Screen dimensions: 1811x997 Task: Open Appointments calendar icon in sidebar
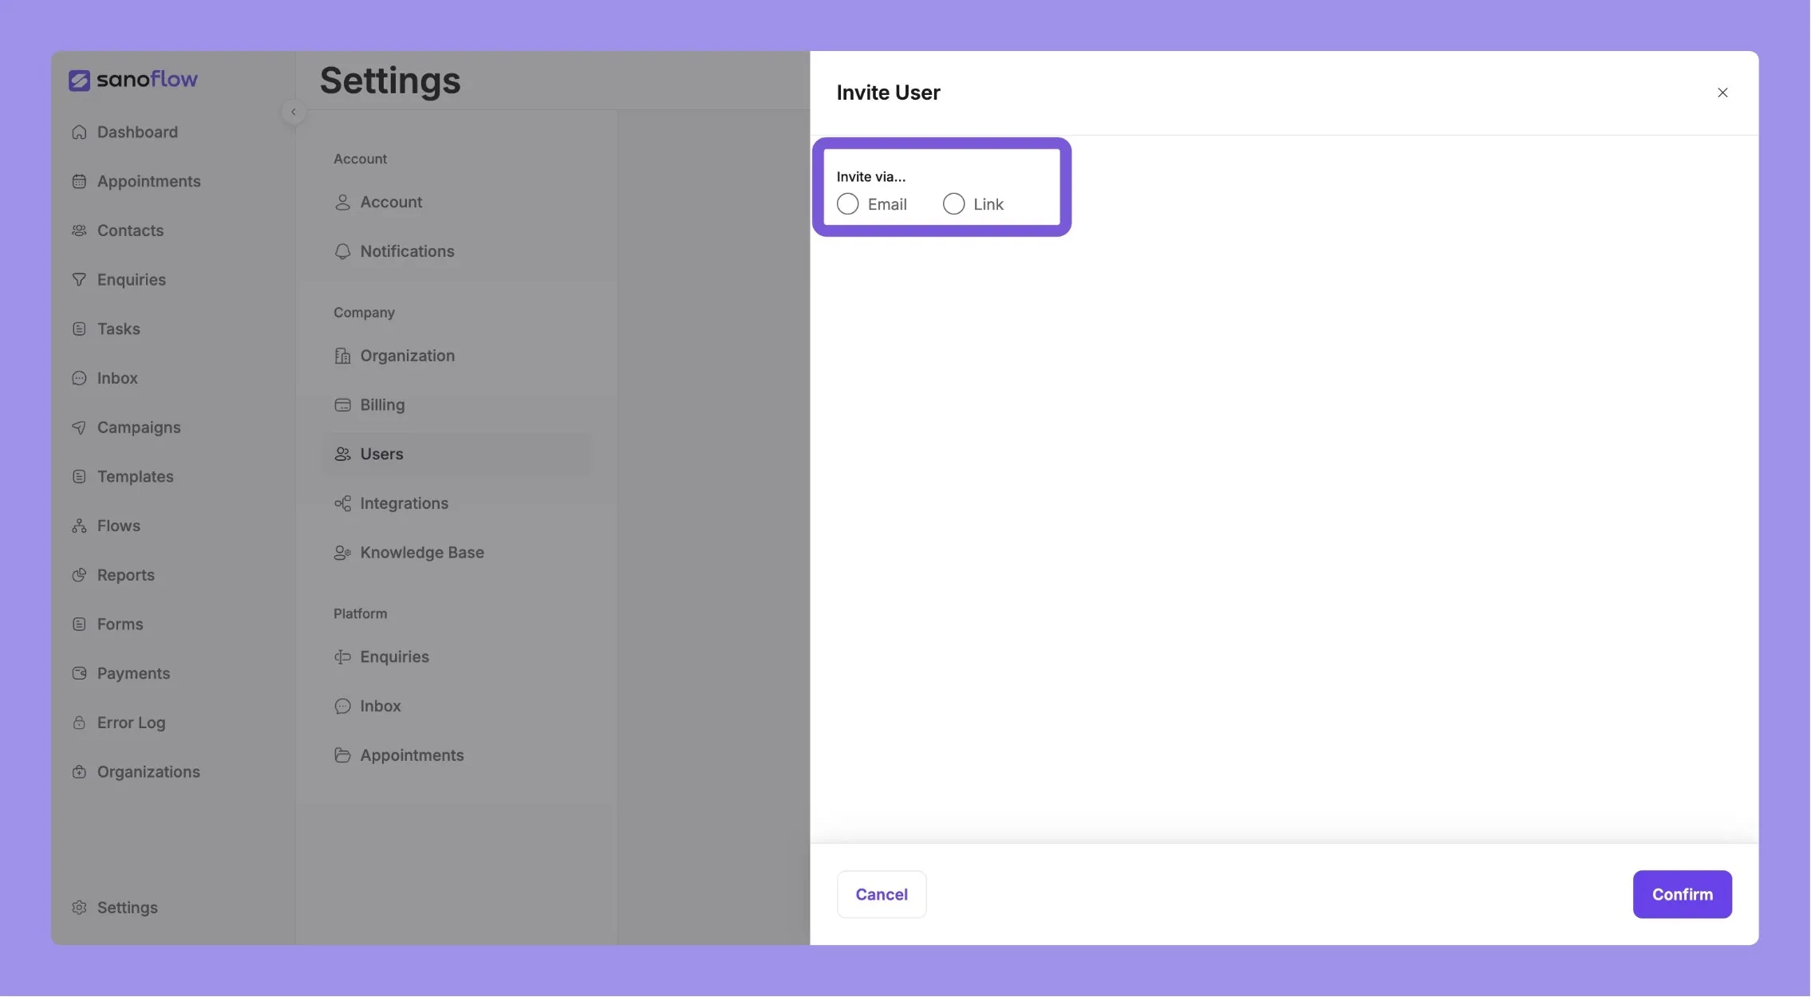[79, 182]
